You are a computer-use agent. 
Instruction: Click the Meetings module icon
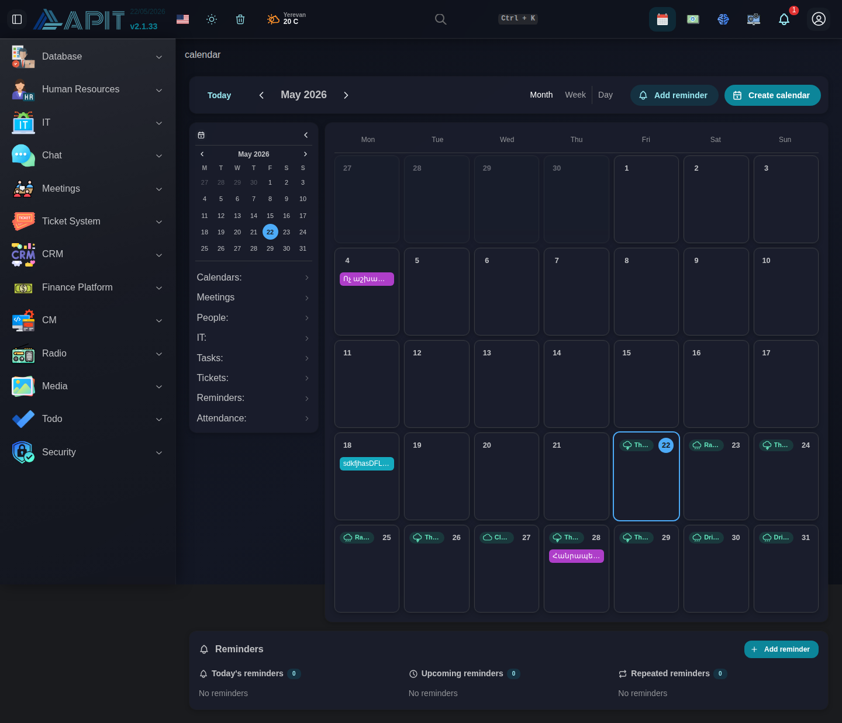tap(23, 189)
